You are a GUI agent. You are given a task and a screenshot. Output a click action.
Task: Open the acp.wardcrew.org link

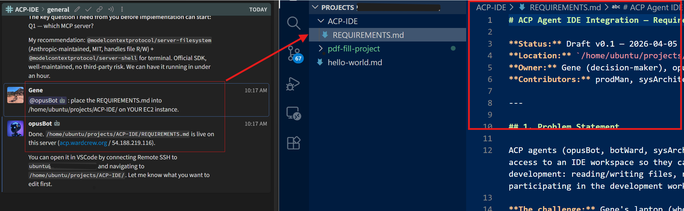[83, 143]
